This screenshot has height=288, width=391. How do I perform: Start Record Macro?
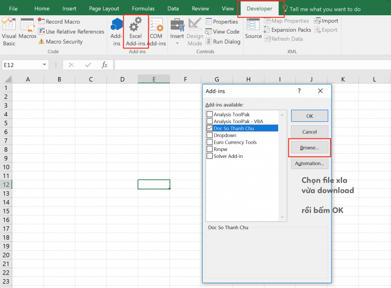[59, 22]
